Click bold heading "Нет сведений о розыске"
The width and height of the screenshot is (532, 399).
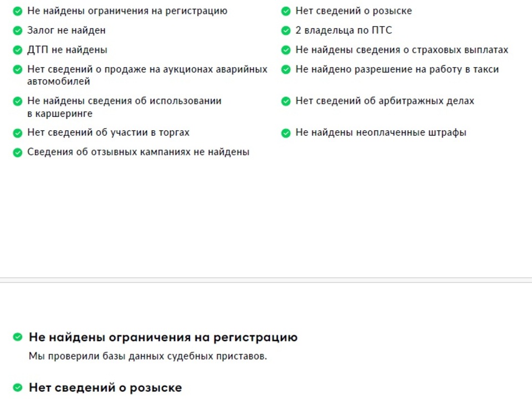click(105, 387)
